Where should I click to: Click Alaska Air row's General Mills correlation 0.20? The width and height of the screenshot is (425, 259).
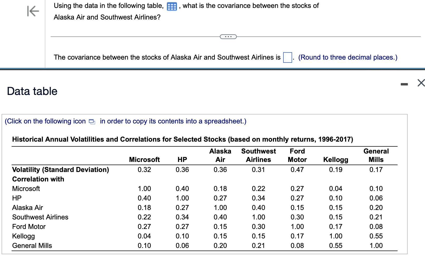[376, 208]
